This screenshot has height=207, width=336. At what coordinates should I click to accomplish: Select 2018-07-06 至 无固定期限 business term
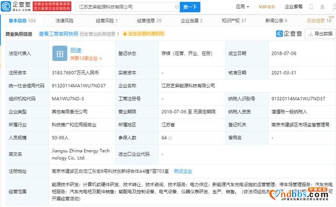pyautogui.click(x=188, y=112)
